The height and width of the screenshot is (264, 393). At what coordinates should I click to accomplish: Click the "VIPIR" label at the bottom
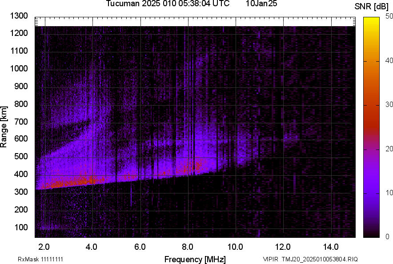coord(271,259)
